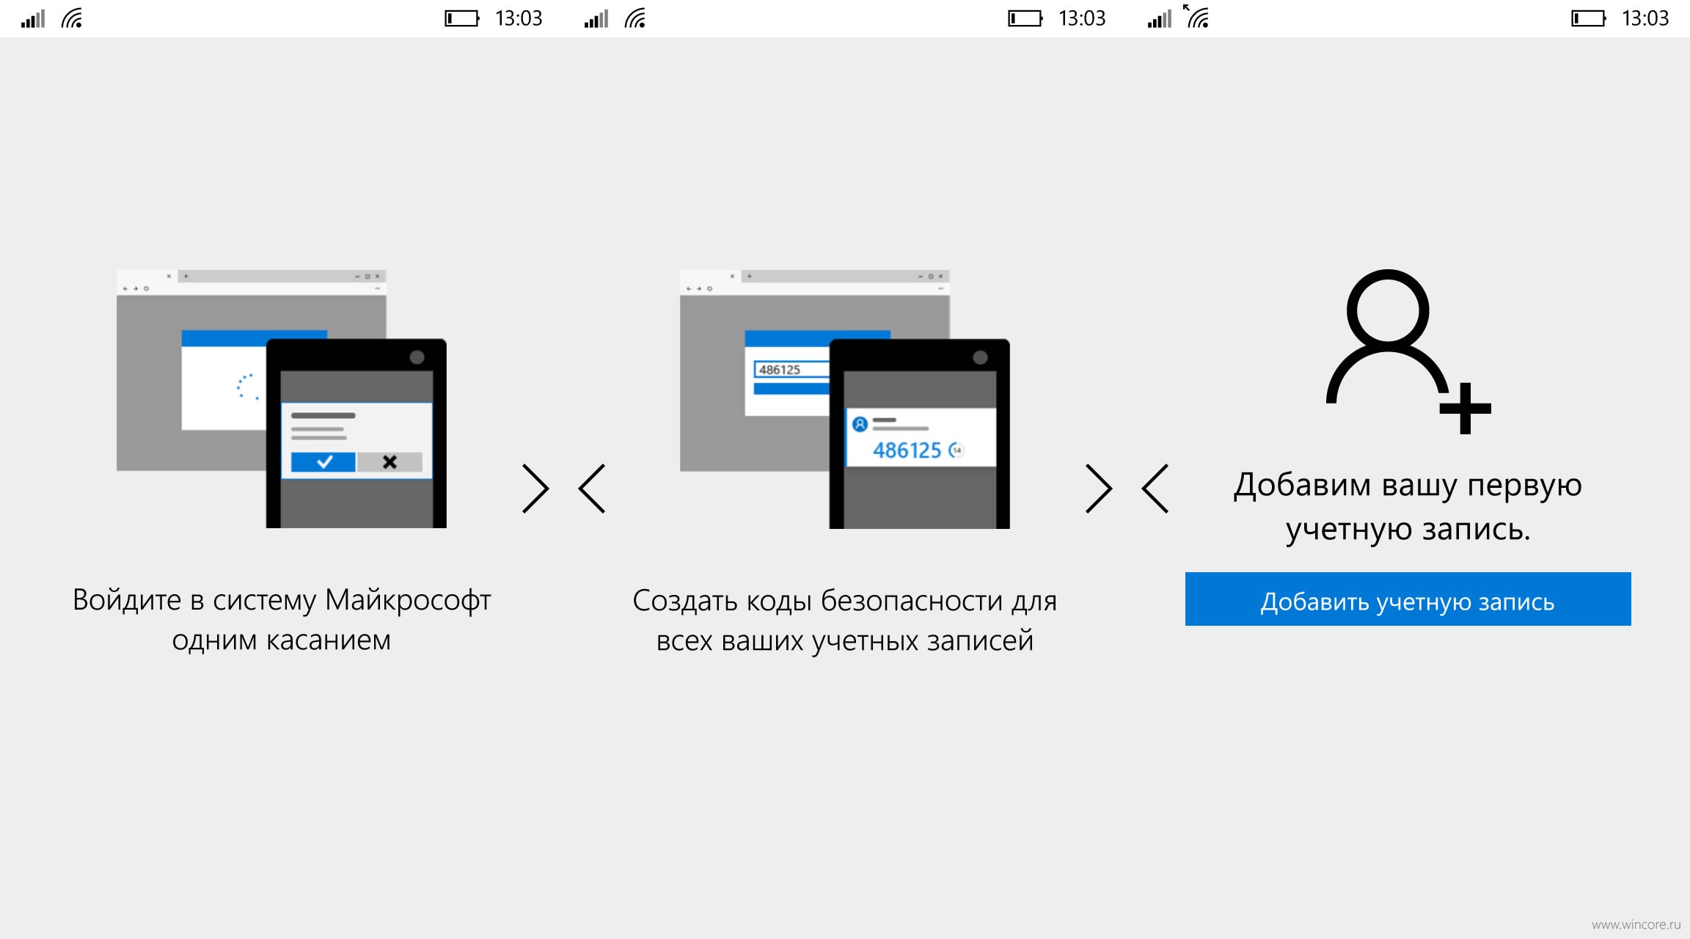This screenshot has height=939, width=1690.
Task: Tap the blue checkmark approve button in illustration
Action: 323,461
